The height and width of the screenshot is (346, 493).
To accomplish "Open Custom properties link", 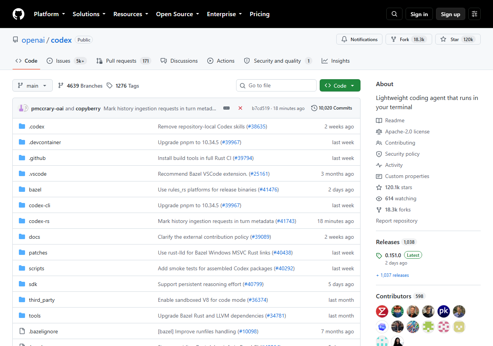I will 402,176.
